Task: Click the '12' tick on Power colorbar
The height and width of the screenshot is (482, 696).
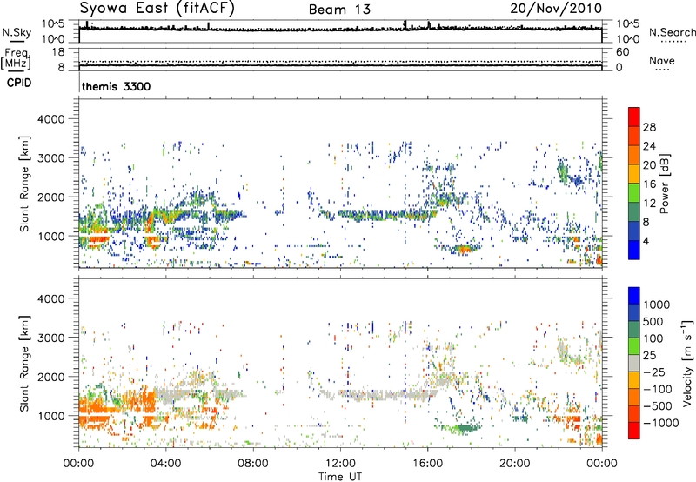Action: [649, 204]
